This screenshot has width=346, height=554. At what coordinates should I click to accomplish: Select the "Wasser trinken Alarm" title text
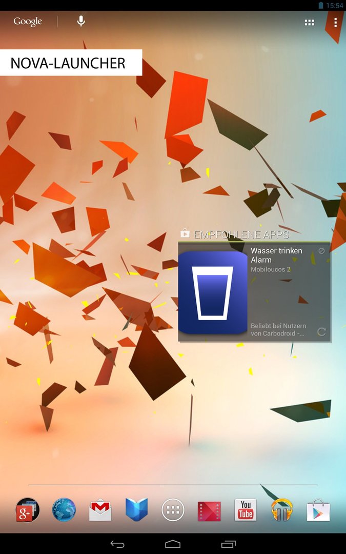point(276,255)
